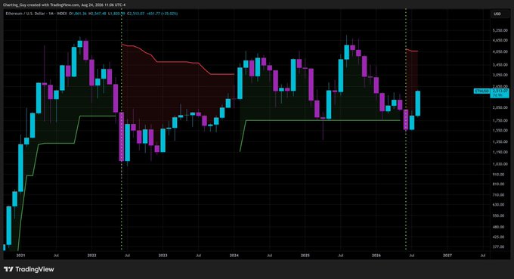Select the close value C2,513.07
514x279 pixels.
point(136,14)
